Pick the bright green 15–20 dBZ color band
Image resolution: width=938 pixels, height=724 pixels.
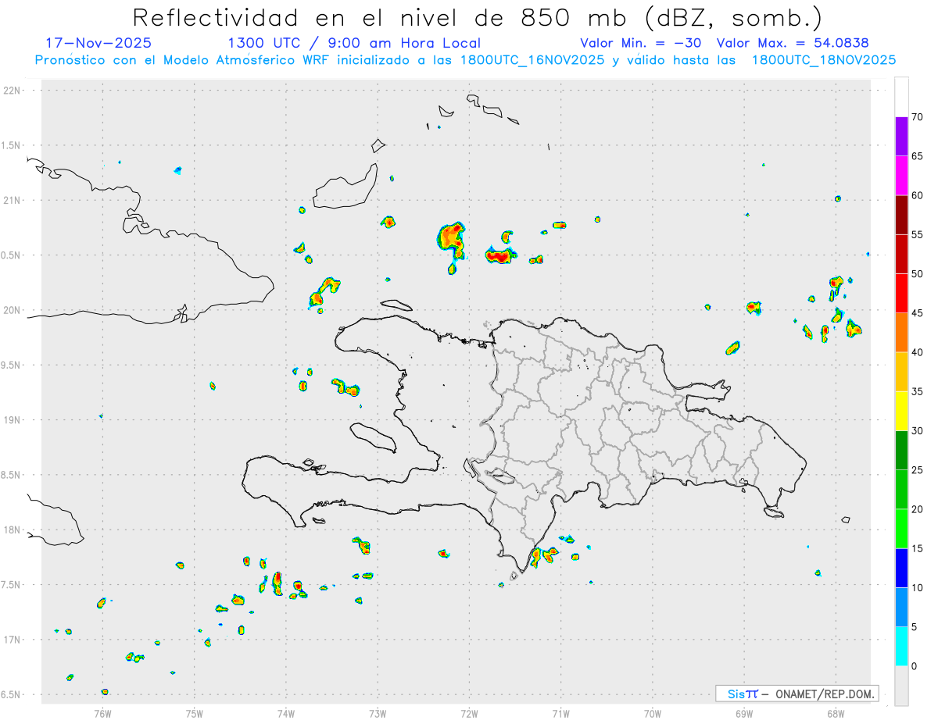click(x=901, y=529)
